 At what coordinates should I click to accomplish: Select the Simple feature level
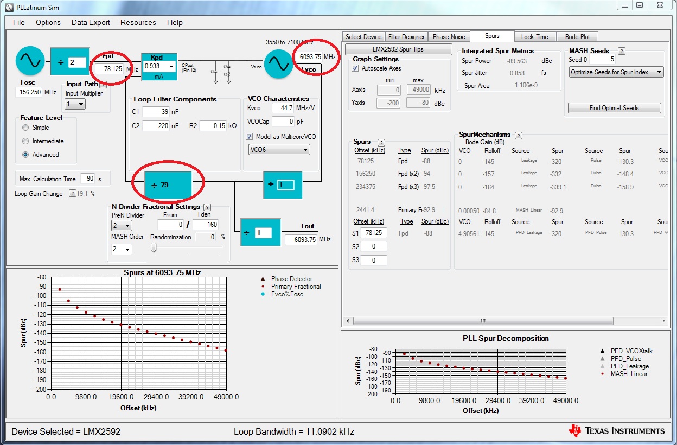pos(25,128)
